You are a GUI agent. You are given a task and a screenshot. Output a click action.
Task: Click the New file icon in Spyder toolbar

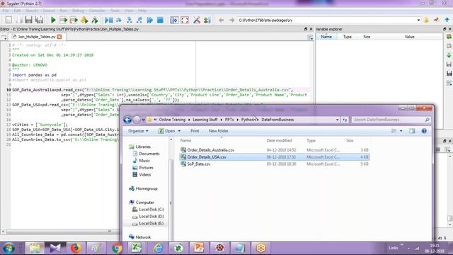click(x=8, y=20)
